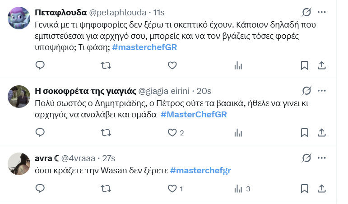Like Πεταφλουδα's tweet
This screenshot has width=348, height=204.
click(172, 65)
